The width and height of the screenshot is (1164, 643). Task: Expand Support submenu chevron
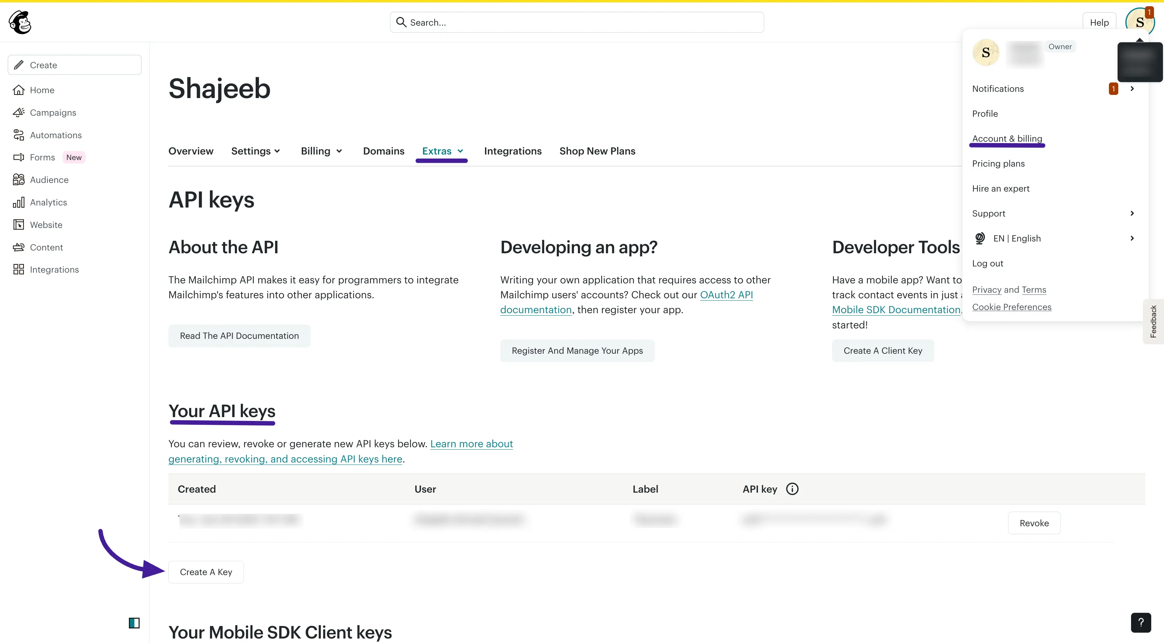pyautogui.click(x=1132, y=213)
